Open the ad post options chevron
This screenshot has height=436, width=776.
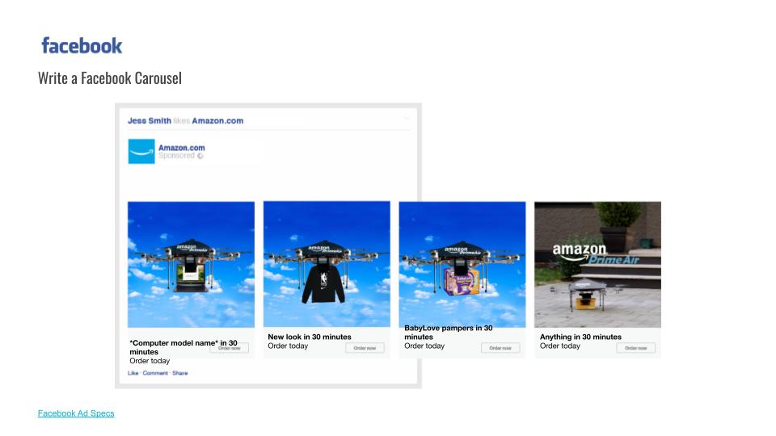(407, 118)
